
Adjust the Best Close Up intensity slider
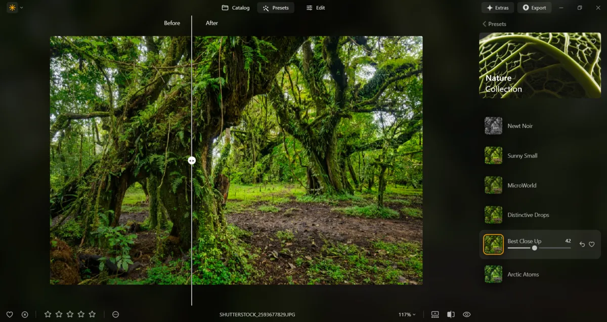tap(534, 249)
